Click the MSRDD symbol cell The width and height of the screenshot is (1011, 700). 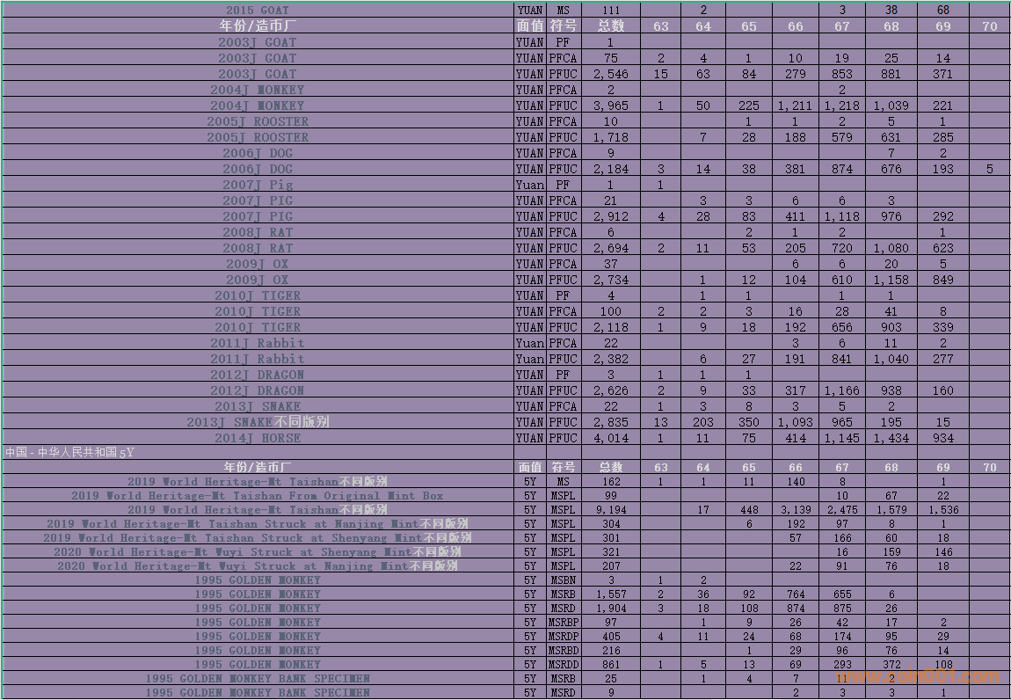point(563,665)
